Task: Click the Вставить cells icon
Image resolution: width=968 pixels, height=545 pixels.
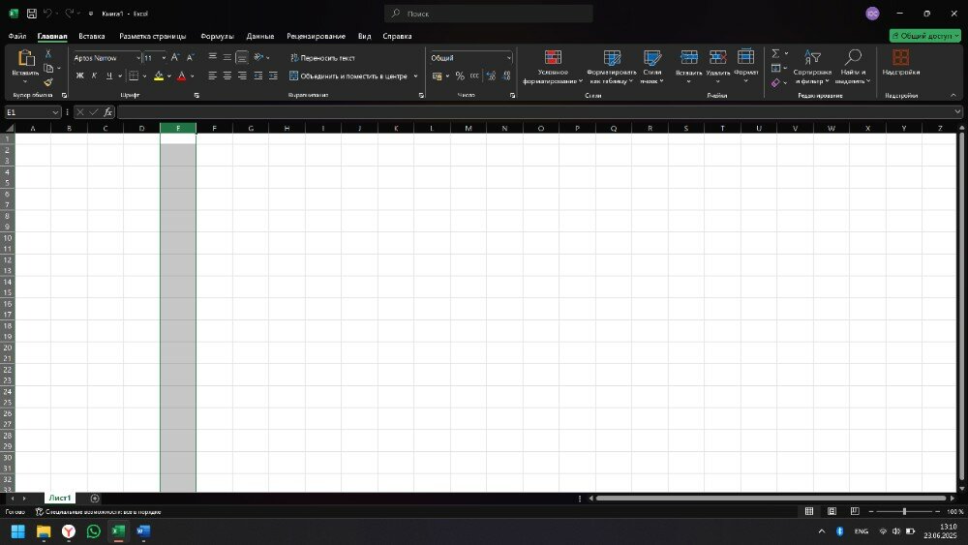Action: coord(689,57)
